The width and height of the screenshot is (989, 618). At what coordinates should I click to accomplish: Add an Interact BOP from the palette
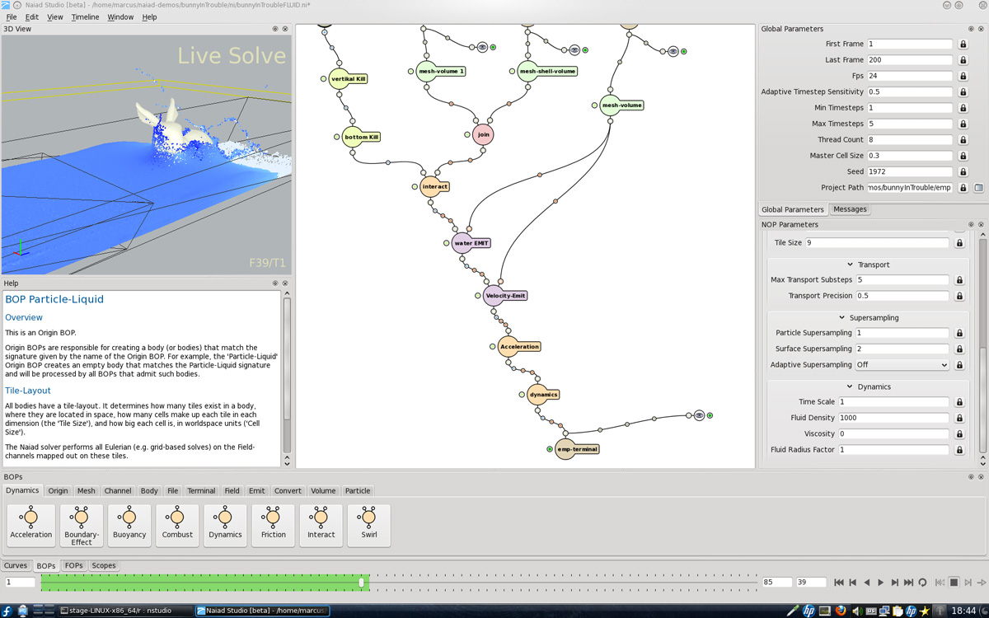pyautogui.click(x=321, y=526)
